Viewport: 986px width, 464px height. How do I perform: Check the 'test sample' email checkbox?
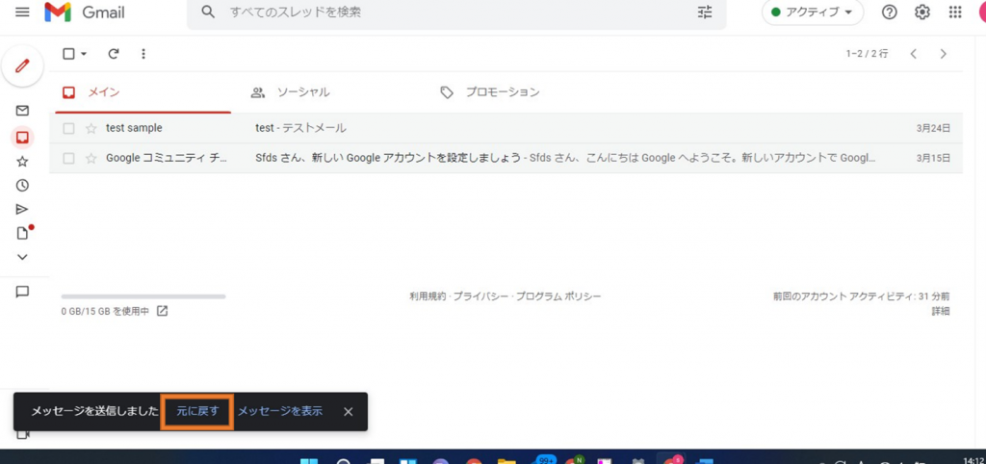pos(68,128)
